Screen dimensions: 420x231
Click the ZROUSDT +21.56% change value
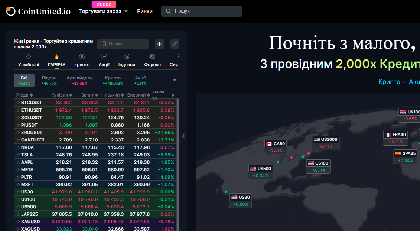pos(164,133)
